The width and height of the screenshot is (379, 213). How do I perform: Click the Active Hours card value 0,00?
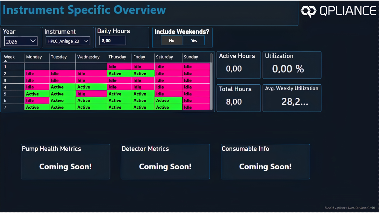click(234, 69)
